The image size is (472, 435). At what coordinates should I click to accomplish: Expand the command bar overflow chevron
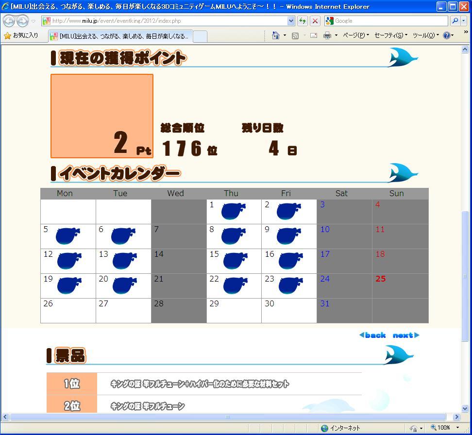[466, 32]
